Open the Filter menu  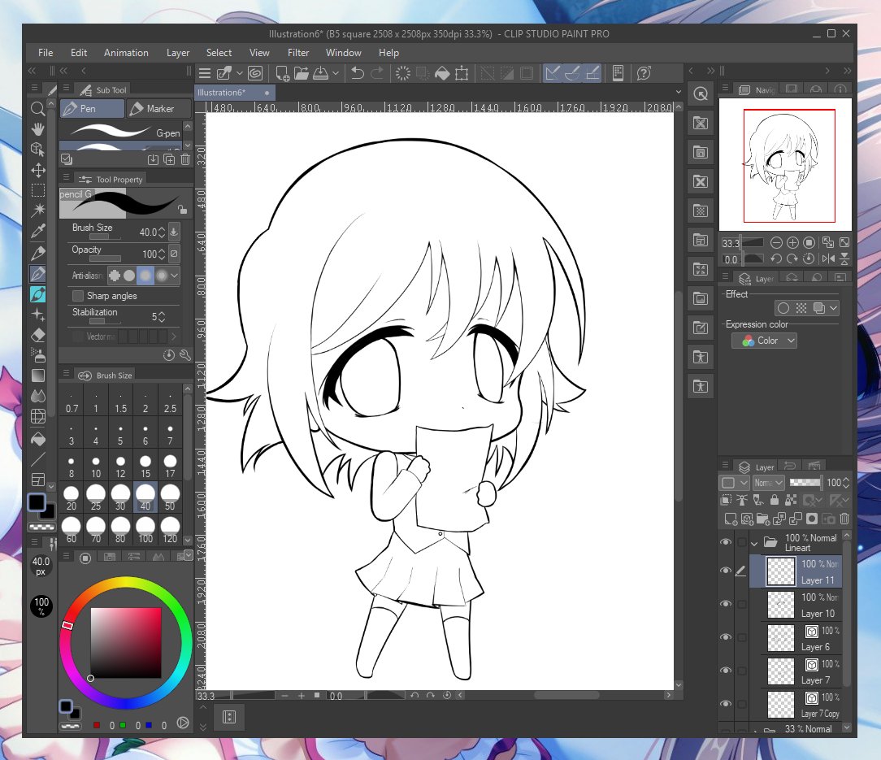[298, 52]
